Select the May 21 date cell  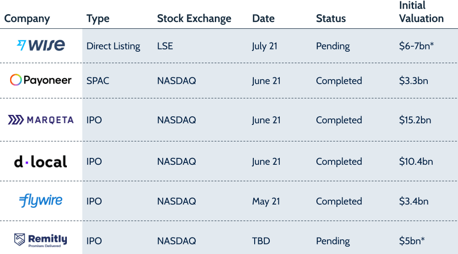[267, 201]
